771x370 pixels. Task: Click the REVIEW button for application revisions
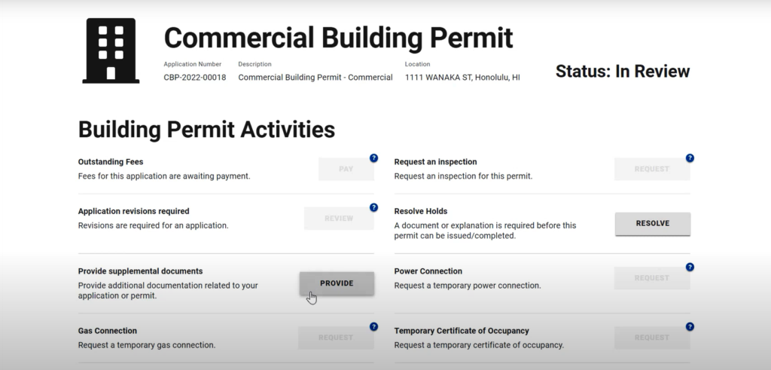coord(339,219)
